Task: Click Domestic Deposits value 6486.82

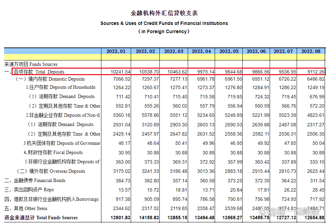Action: 316,79
